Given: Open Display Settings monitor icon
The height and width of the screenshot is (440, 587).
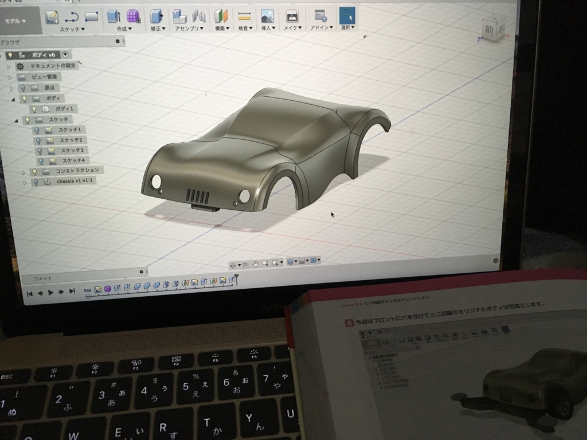Looking at the screenshot, I should click(x=290, y=261).
